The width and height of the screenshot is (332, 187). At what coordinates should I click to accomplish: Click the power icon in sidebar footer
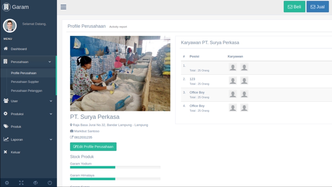pyautogui.click(x=50, y=183)
